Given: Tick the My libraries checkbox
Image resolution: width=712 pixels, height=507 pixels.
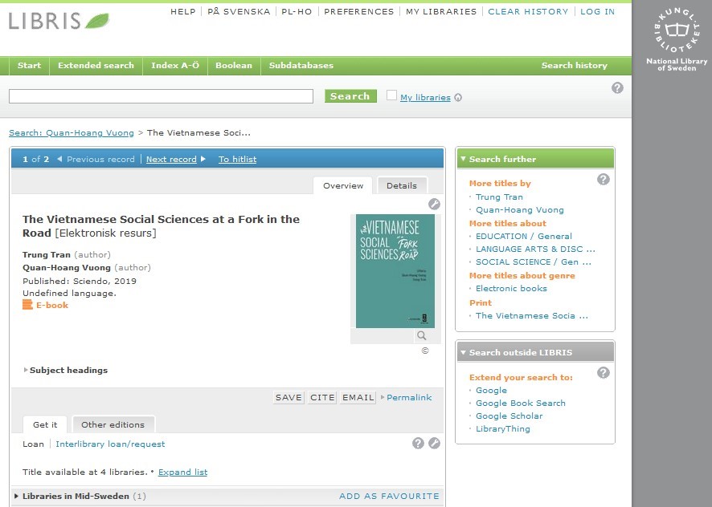Looking at the screenshot, I should 391,95.
